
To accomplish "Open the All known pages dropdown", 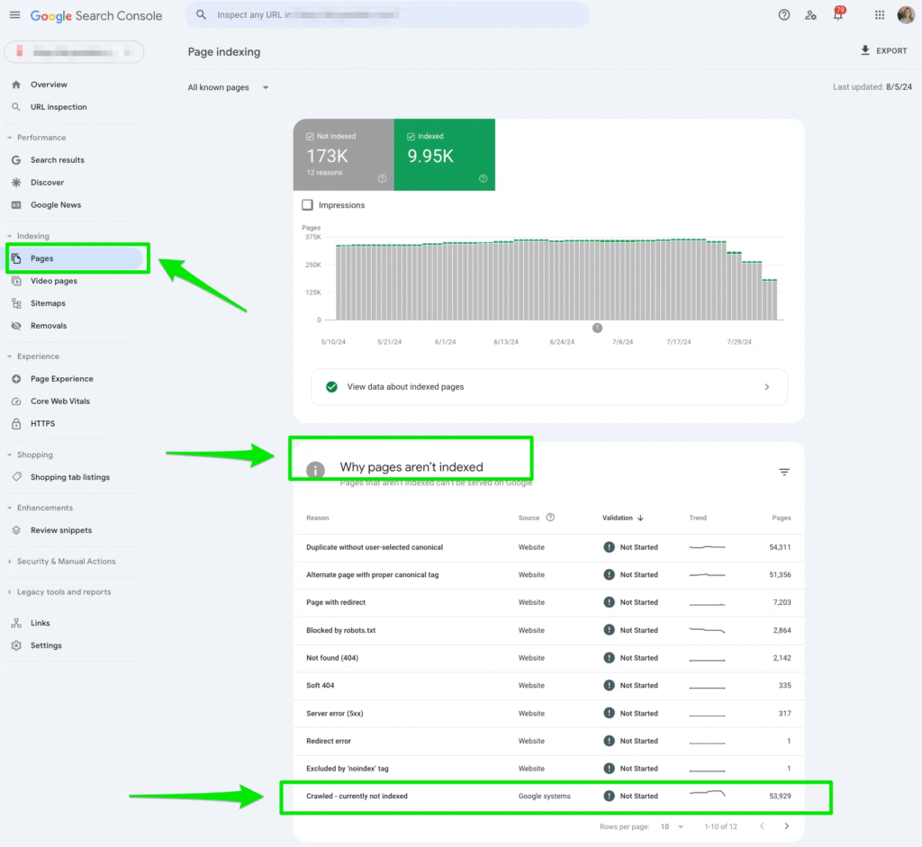I will [229, 87].
